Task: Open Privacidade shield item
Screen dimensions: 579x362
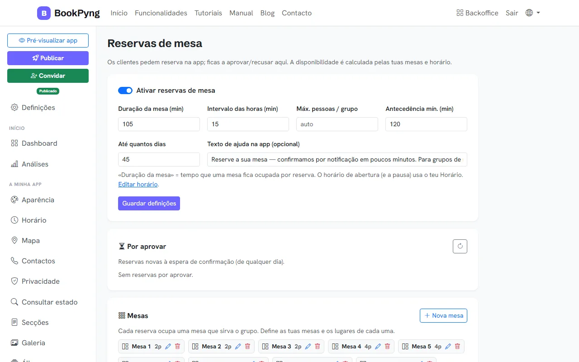Action: (x=35, y=281)
